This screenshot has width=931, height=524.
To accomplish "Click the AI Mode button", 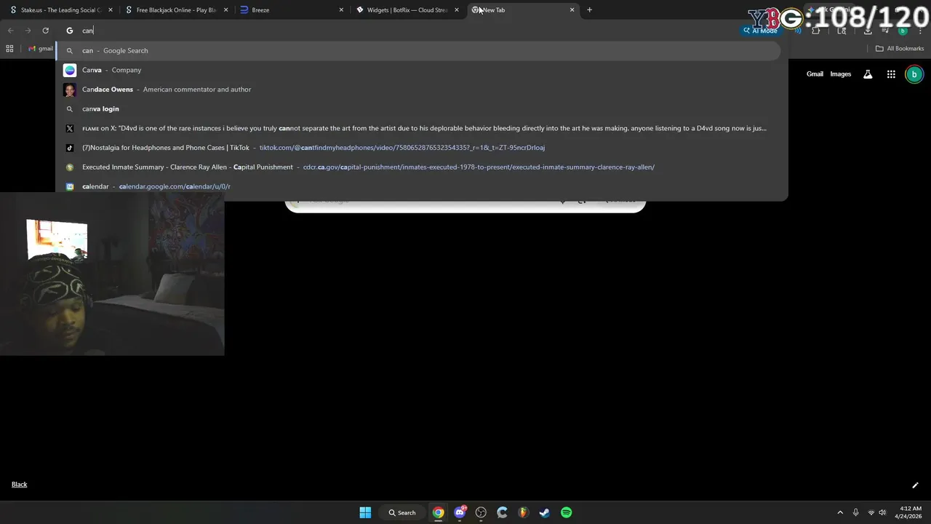I will click(760, 31).
